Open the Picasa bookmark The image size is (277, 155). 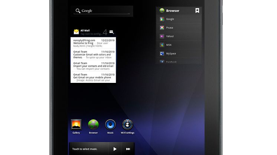tap(179, 28)
